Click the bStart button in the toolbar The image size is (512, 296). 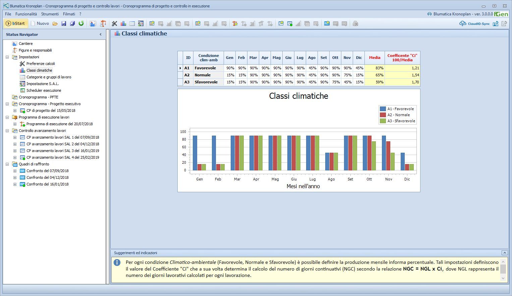click(x=16, y=23)
